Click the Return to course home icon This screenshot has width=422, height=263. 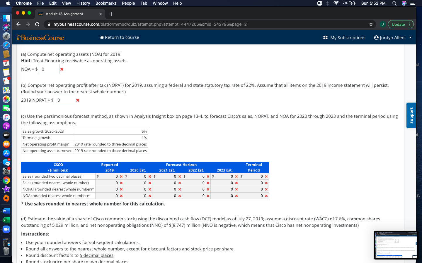[102, 37]
